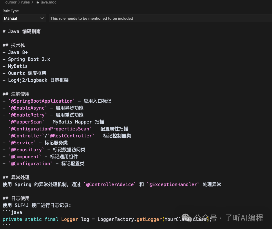Screen dimensions: 272x229
Task: Click the rule description input field
Action: click(160, 18)
